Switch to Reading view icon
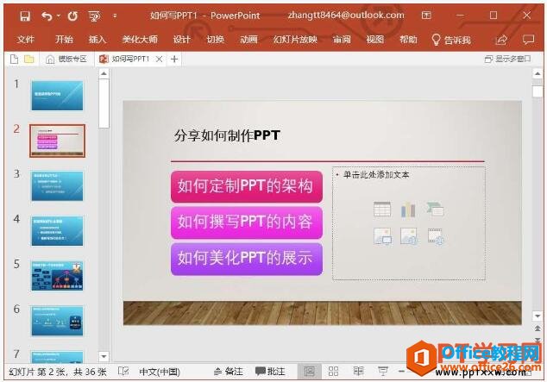This screenshot has height=382, width=547. click(x=358, y=371)
